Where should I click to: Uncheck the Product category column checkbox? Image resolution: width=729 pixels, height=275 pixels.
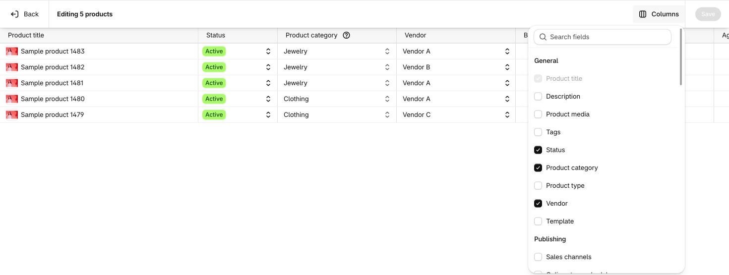[x=538, y=167]
